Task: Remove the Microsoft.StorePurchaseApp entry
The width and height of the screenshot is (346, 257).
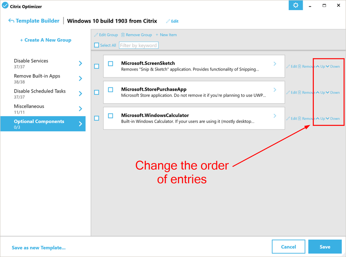Action: 306,93
